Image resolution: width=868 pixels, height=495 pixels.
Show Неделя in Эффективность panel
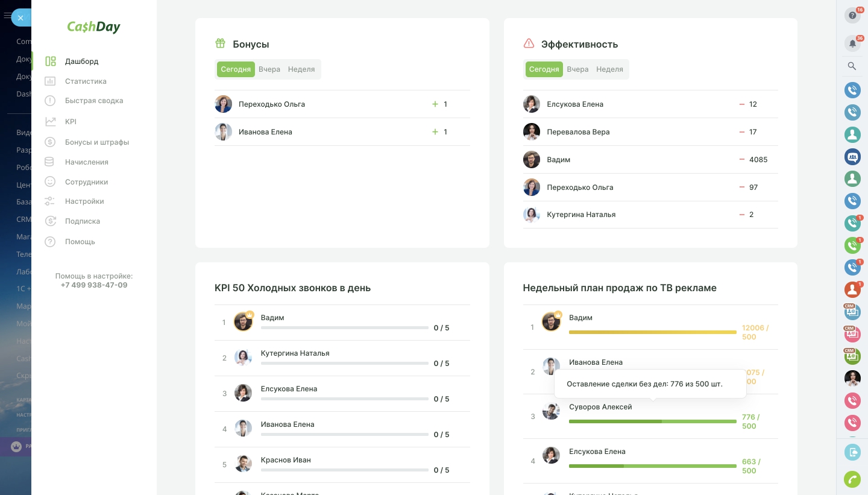pos(609,69)
